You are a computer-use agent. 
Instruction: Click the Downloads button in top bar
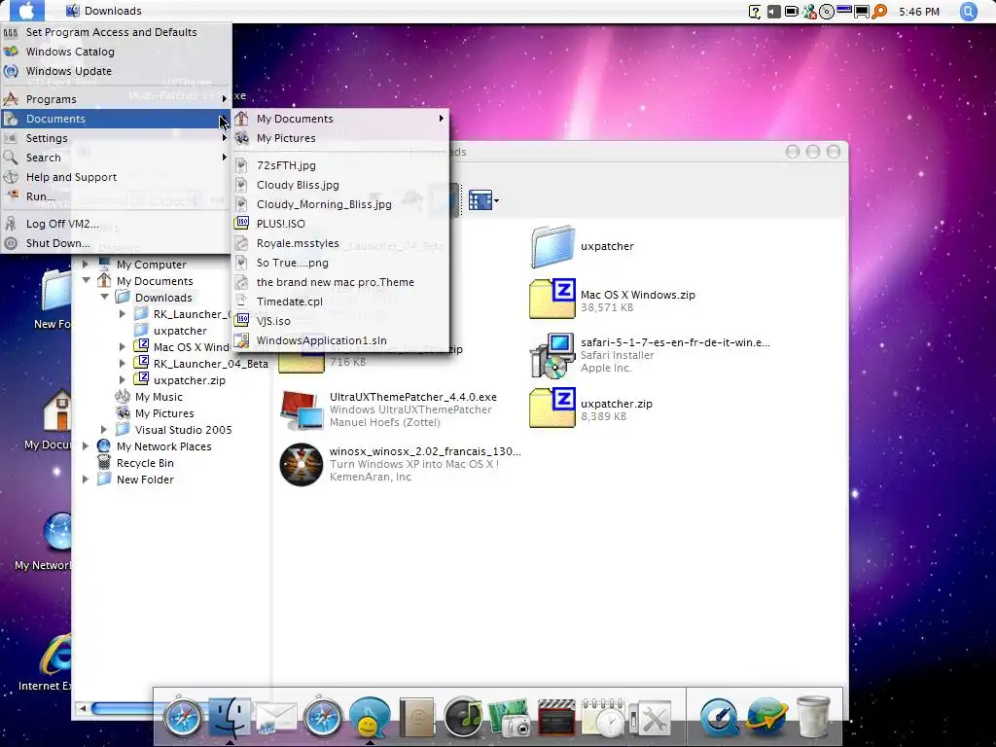click(x=104, y=11)
